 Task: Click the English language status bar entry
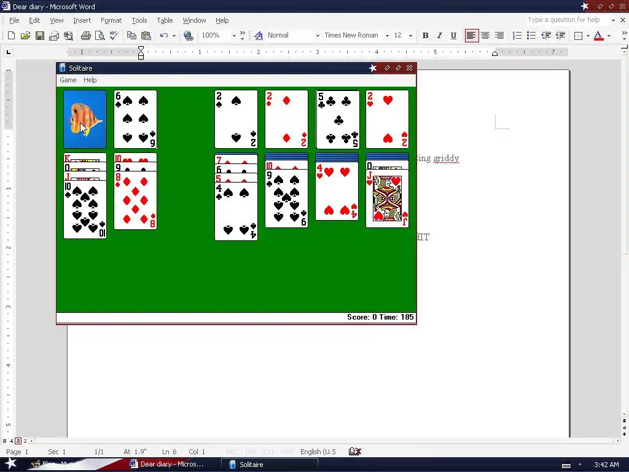click(318, 452)
